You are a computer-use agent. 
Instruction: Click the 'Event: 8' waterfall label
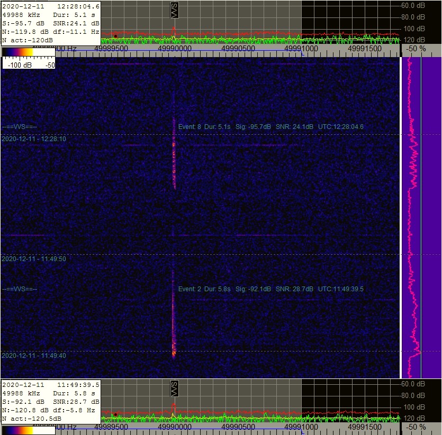click(190, 127)
